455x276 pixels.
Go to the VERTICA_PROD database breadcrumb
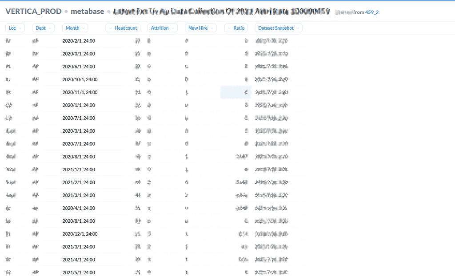tap(34, 11)
